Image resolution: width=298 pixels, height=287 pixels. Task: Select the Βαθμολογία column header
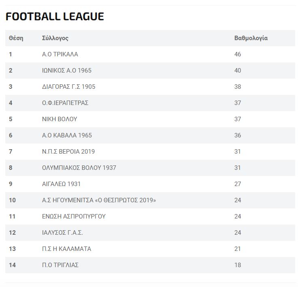point(251,38)
